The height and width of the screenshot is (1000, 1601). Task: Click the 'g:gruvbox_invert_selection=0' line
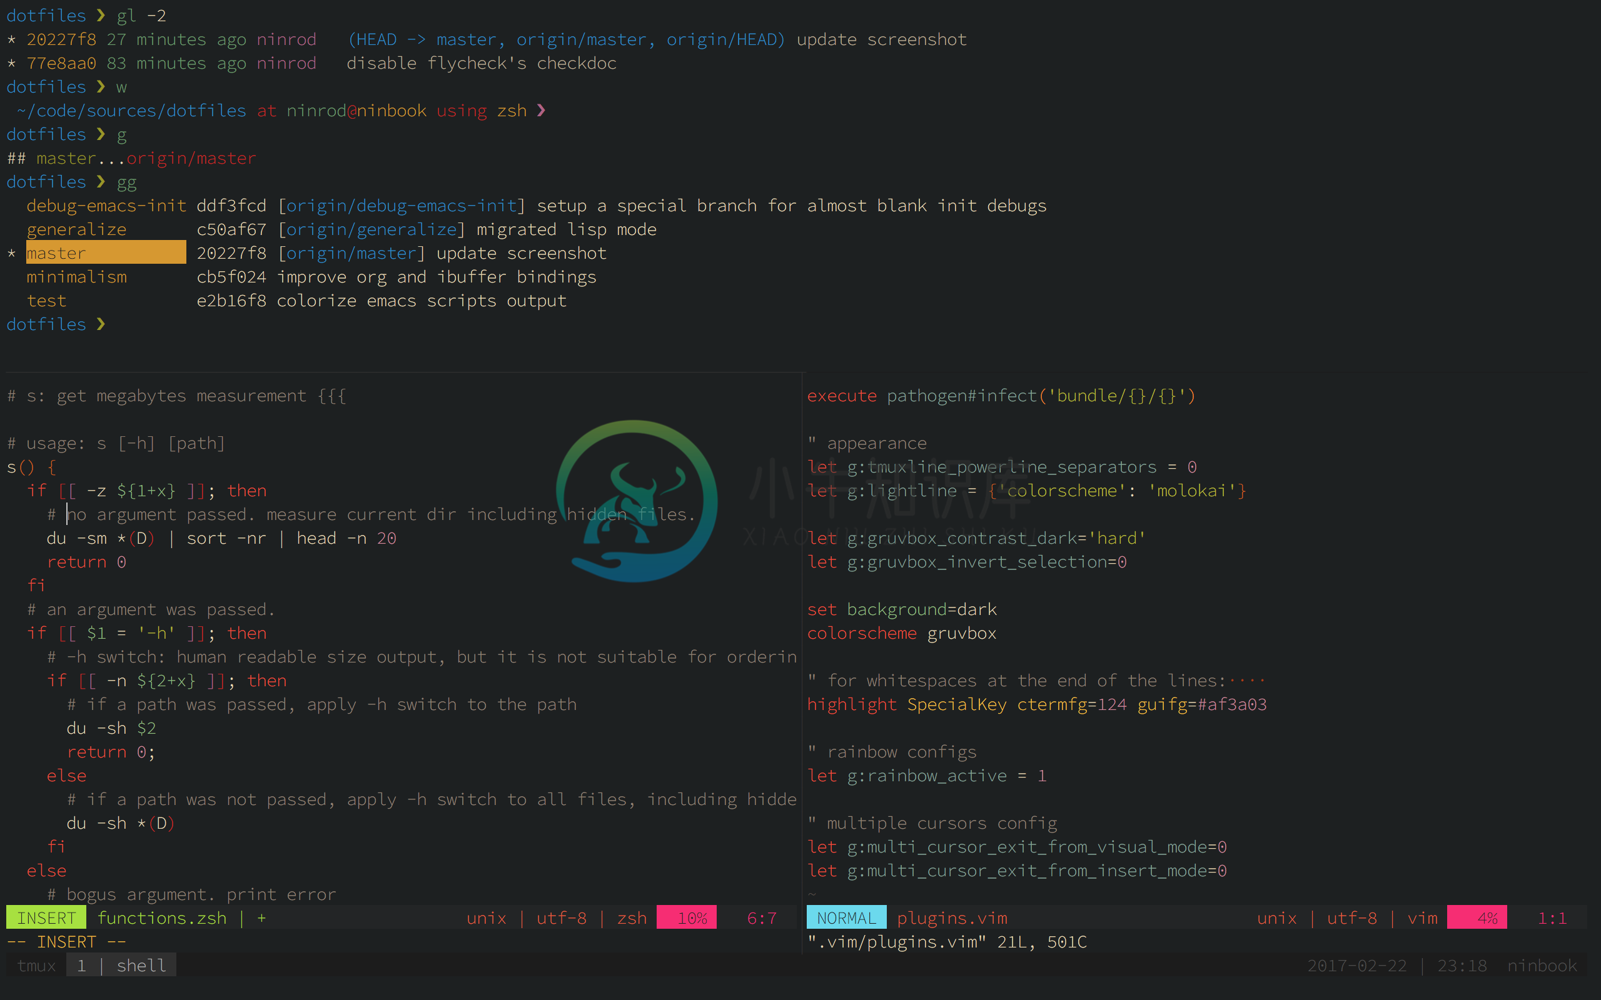point(967,563)
